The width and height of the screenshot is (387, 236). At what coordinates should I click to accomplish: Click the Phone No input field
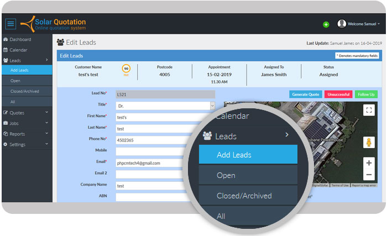tap(151, 140)
